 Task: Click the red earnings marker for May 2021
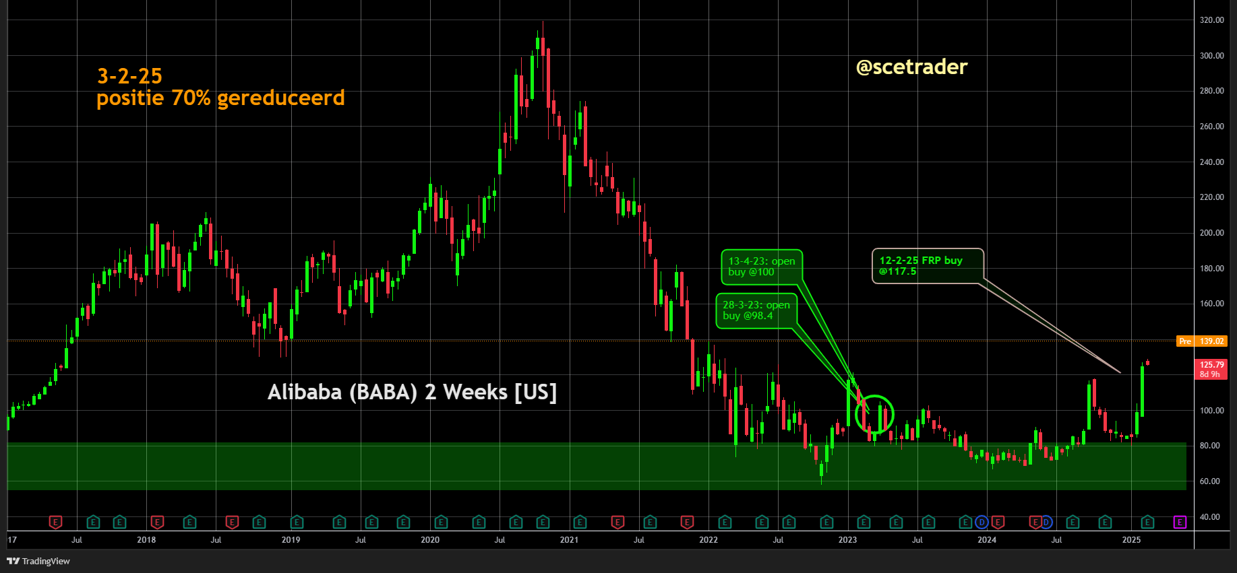click(617, 522)
